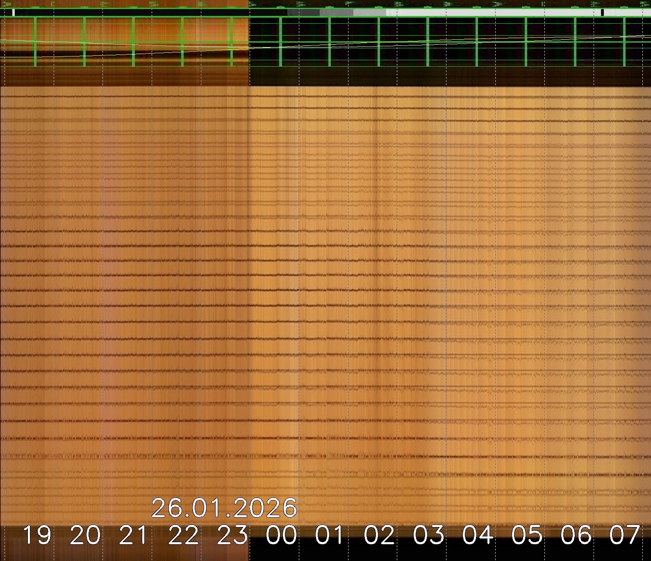Viewport: 651px width, 561px height.
Task: Click the 05 hour label
Action: tap(527, 535)
